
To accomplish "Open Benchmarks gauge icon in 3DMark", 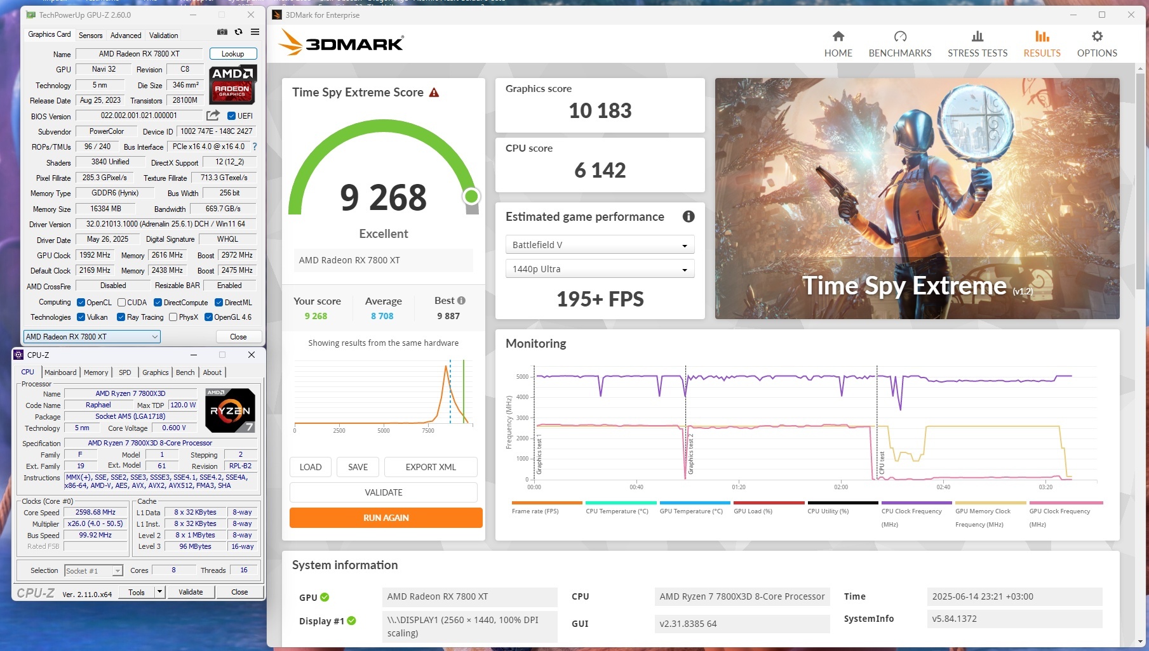I will point(900,36).
